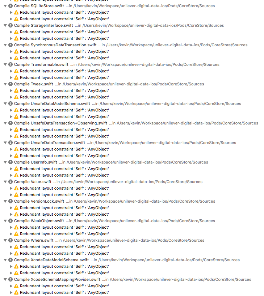Expand the second warning under Compile XcodeDataModelSchema.swift
This screenshot has height=296, width=264.
point(11,273)
